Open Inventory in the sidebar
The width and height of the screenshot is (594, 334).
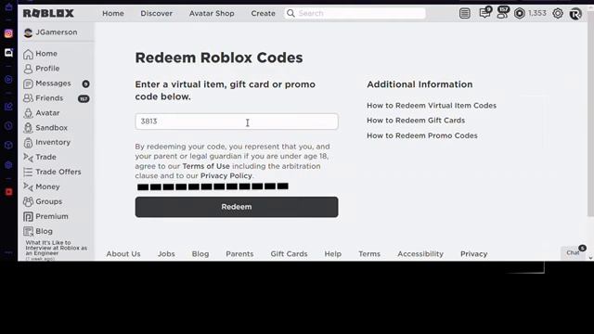[46, 142]
